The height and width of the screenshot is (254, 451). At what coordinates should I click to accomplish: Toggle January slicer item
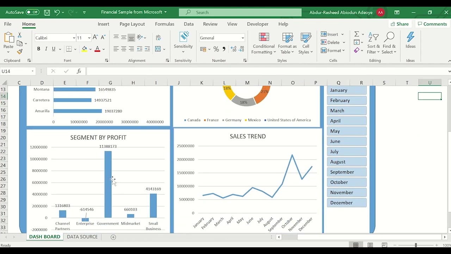click(347, 90)
